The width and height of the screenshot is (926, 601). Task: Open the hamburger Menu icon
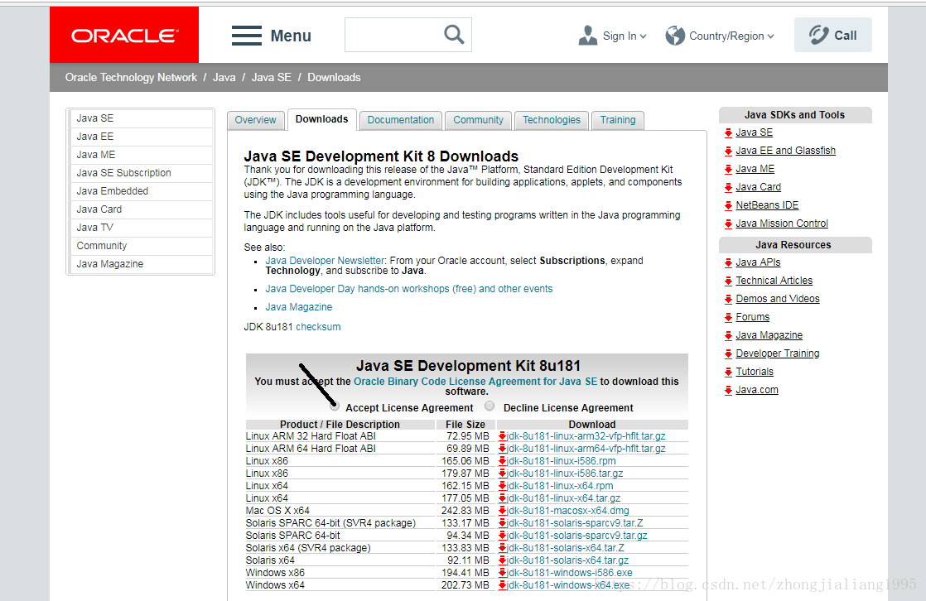tap(246, 36)
